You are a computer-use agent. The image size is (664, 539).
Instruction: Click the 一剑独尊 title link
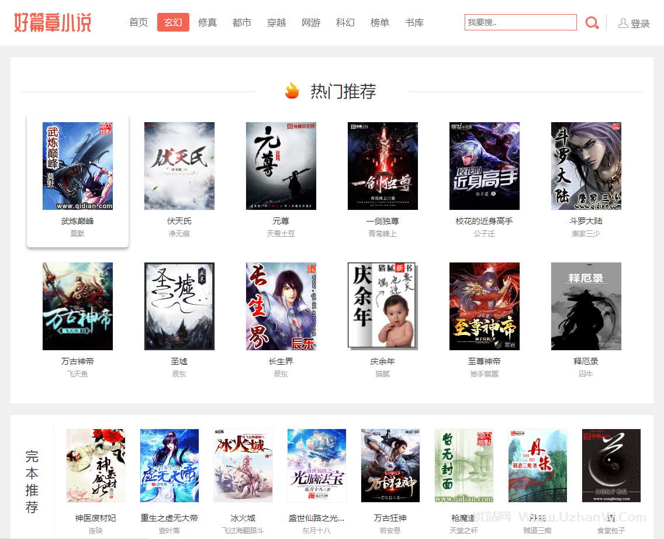[382, 221]
